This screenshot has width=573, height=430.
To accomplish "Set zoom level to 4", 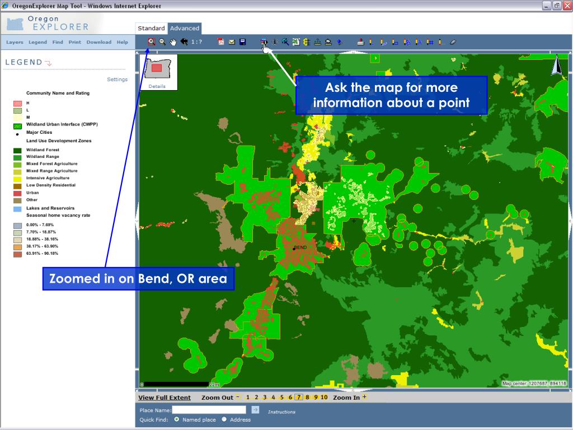I will pyautogui.click(x=273, y=398).
